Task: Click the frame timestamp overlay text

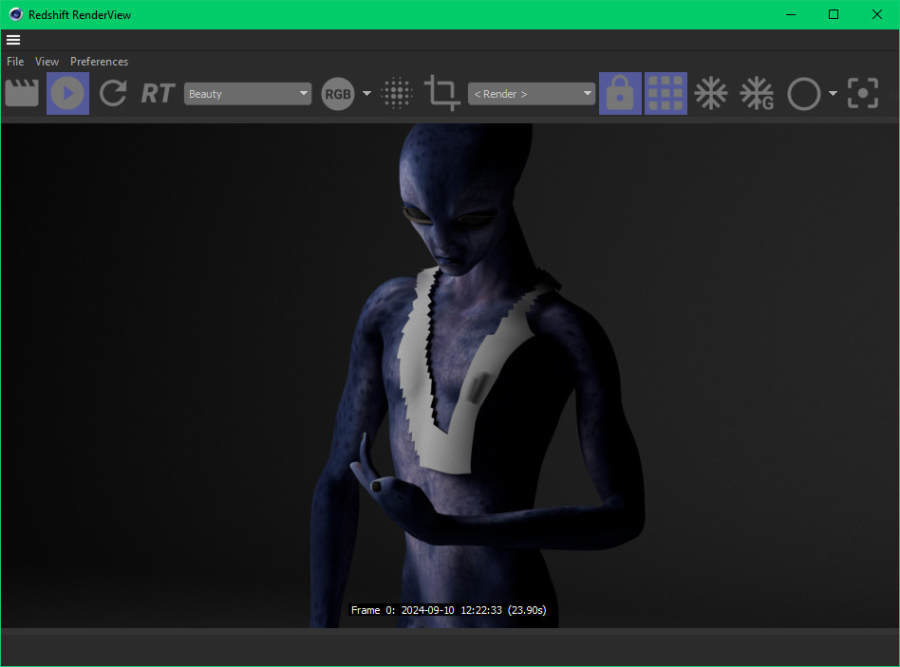Action: 448,610
